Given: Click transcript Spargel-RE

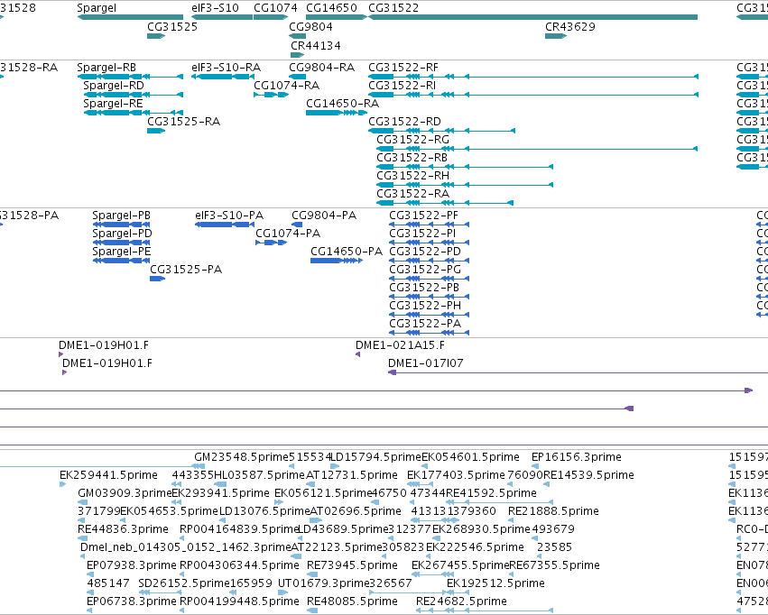Looking at the screenshot, I should click(113, 104).
